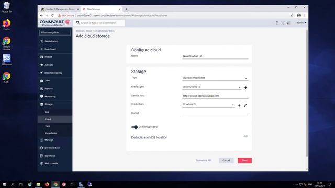Image resolution: width=335 pixels, height=188 pixels.
Task: Click the Save button
Action: [x=244, y=160]
